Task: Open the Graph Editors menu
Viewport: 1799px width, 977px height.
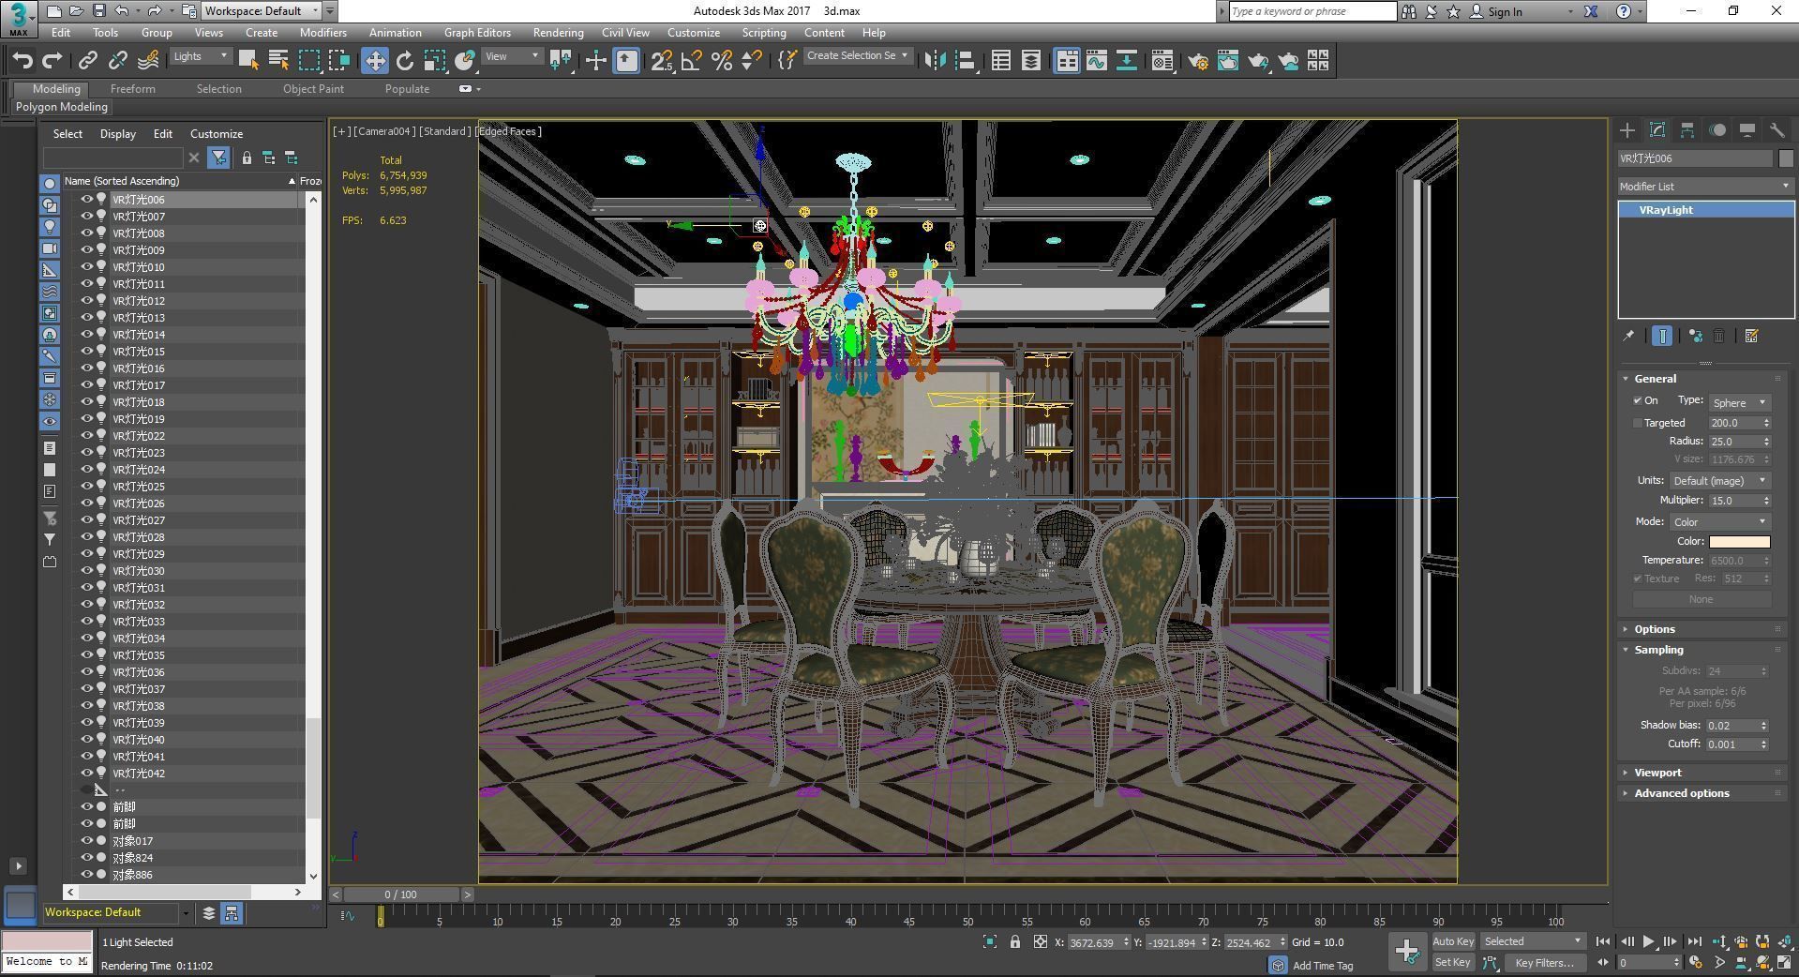Action: point(477,33)
